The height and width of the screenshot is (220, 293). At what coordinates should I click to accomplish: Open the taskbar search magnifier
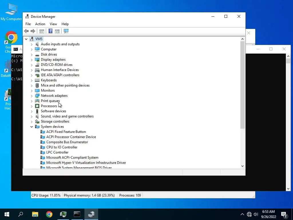click(21, 214)
